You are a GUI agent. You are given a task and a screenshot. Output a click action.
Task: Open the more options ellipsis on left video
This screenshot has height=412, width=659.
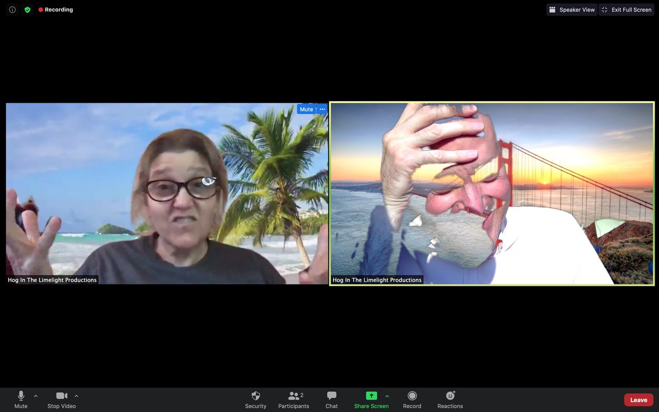[x=322, y=109]
